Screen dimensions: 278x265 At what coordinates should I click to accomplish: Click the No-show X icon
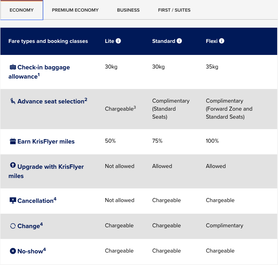click(x=13, y=251)
